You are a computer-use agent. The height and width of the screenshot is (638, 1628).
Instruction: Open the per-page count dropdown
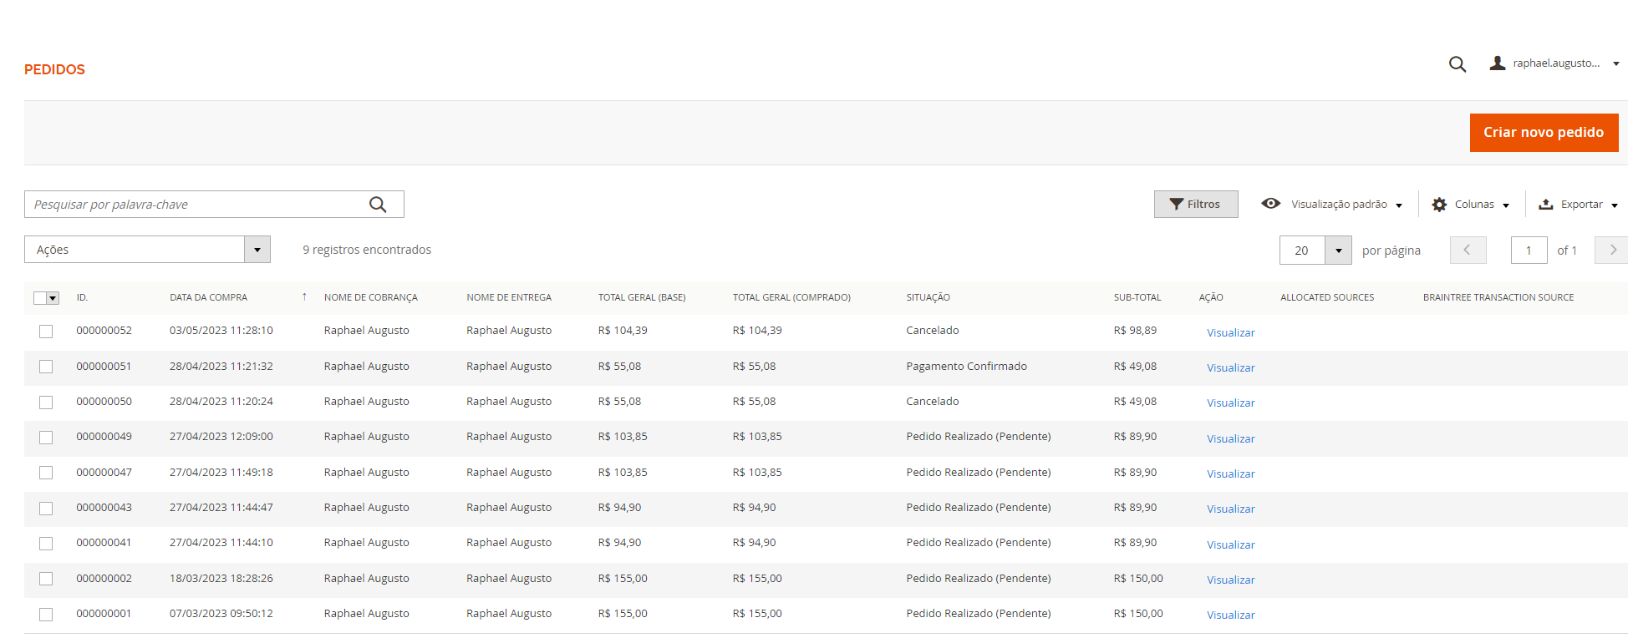[1338, 251]
